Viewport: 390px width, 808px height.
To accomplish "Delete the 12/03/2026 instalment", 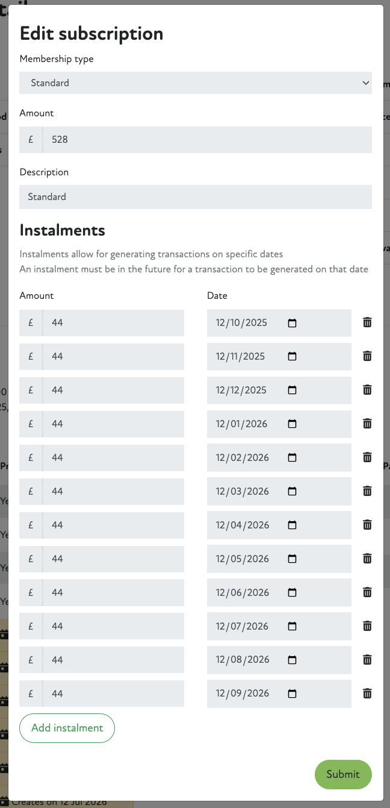I will [x=367, y=491].
